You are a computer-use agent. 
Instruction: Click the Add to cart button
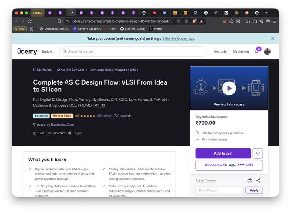pyautogui.click(x=223, y=153)
